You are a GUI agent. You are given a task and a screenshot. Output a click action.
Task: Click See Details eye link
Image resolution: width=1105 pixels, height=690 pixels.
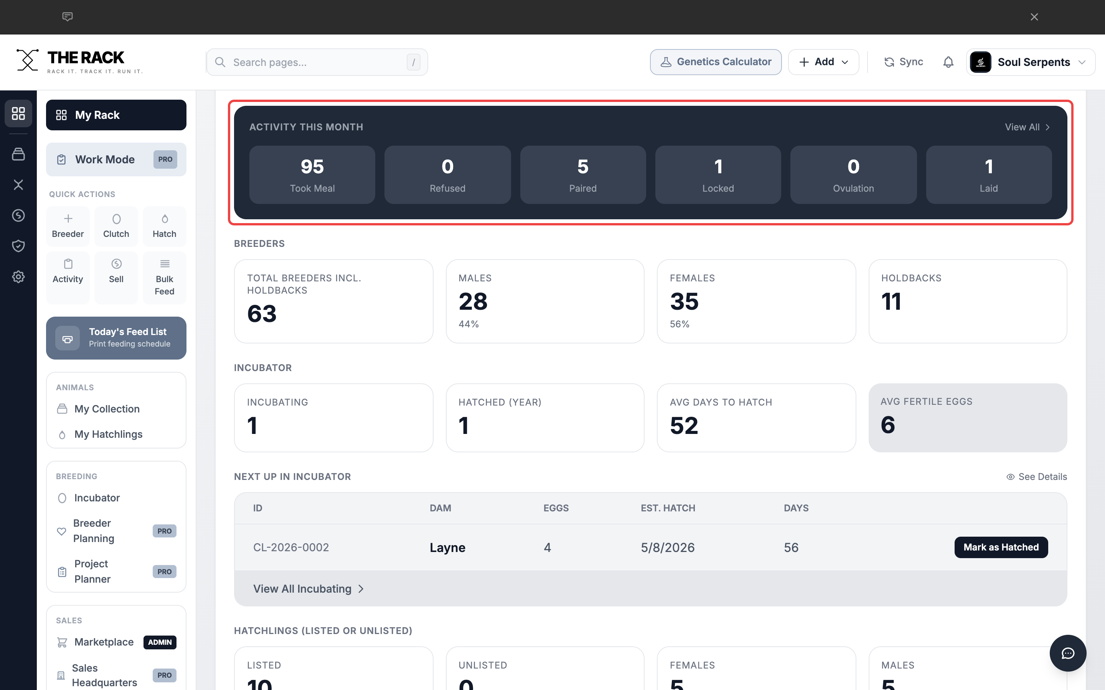click(1036, 476)
